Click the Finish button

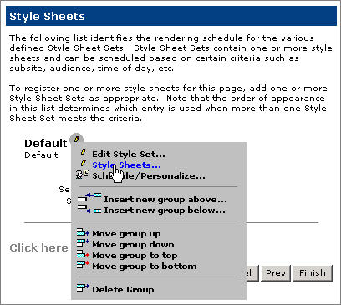coord(313,273)
